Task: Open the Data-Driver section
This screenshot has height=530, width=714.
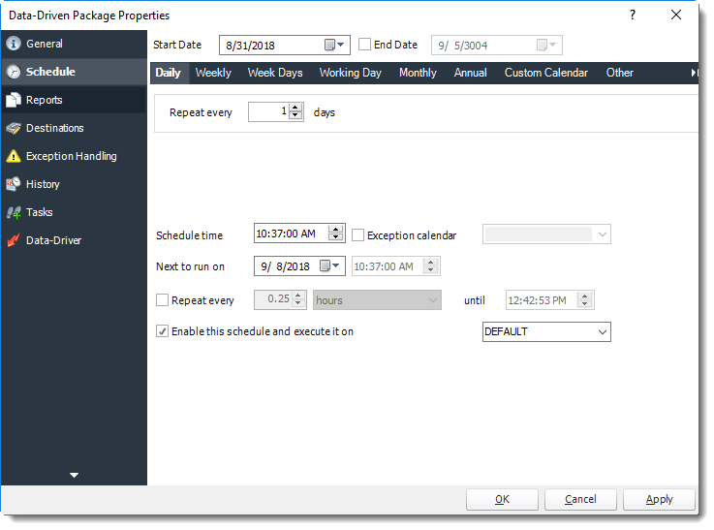Action: pyautogui.click(x=74, y=240)
